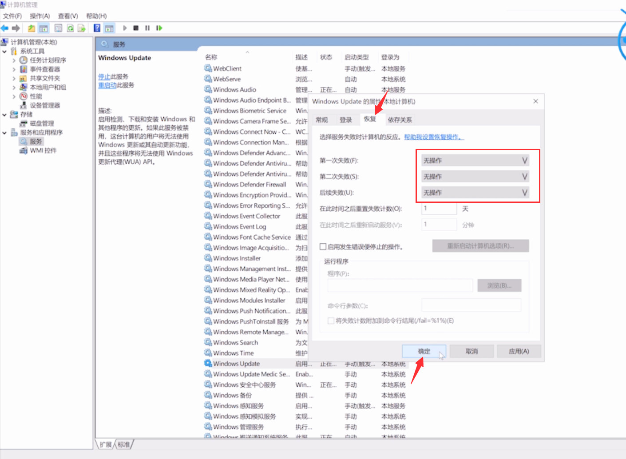The width and height of the screenshot is (626, 459).
Task: Enable the 启用发生错误便停止的操作 checkbox
Action: (x=323, y=246)
